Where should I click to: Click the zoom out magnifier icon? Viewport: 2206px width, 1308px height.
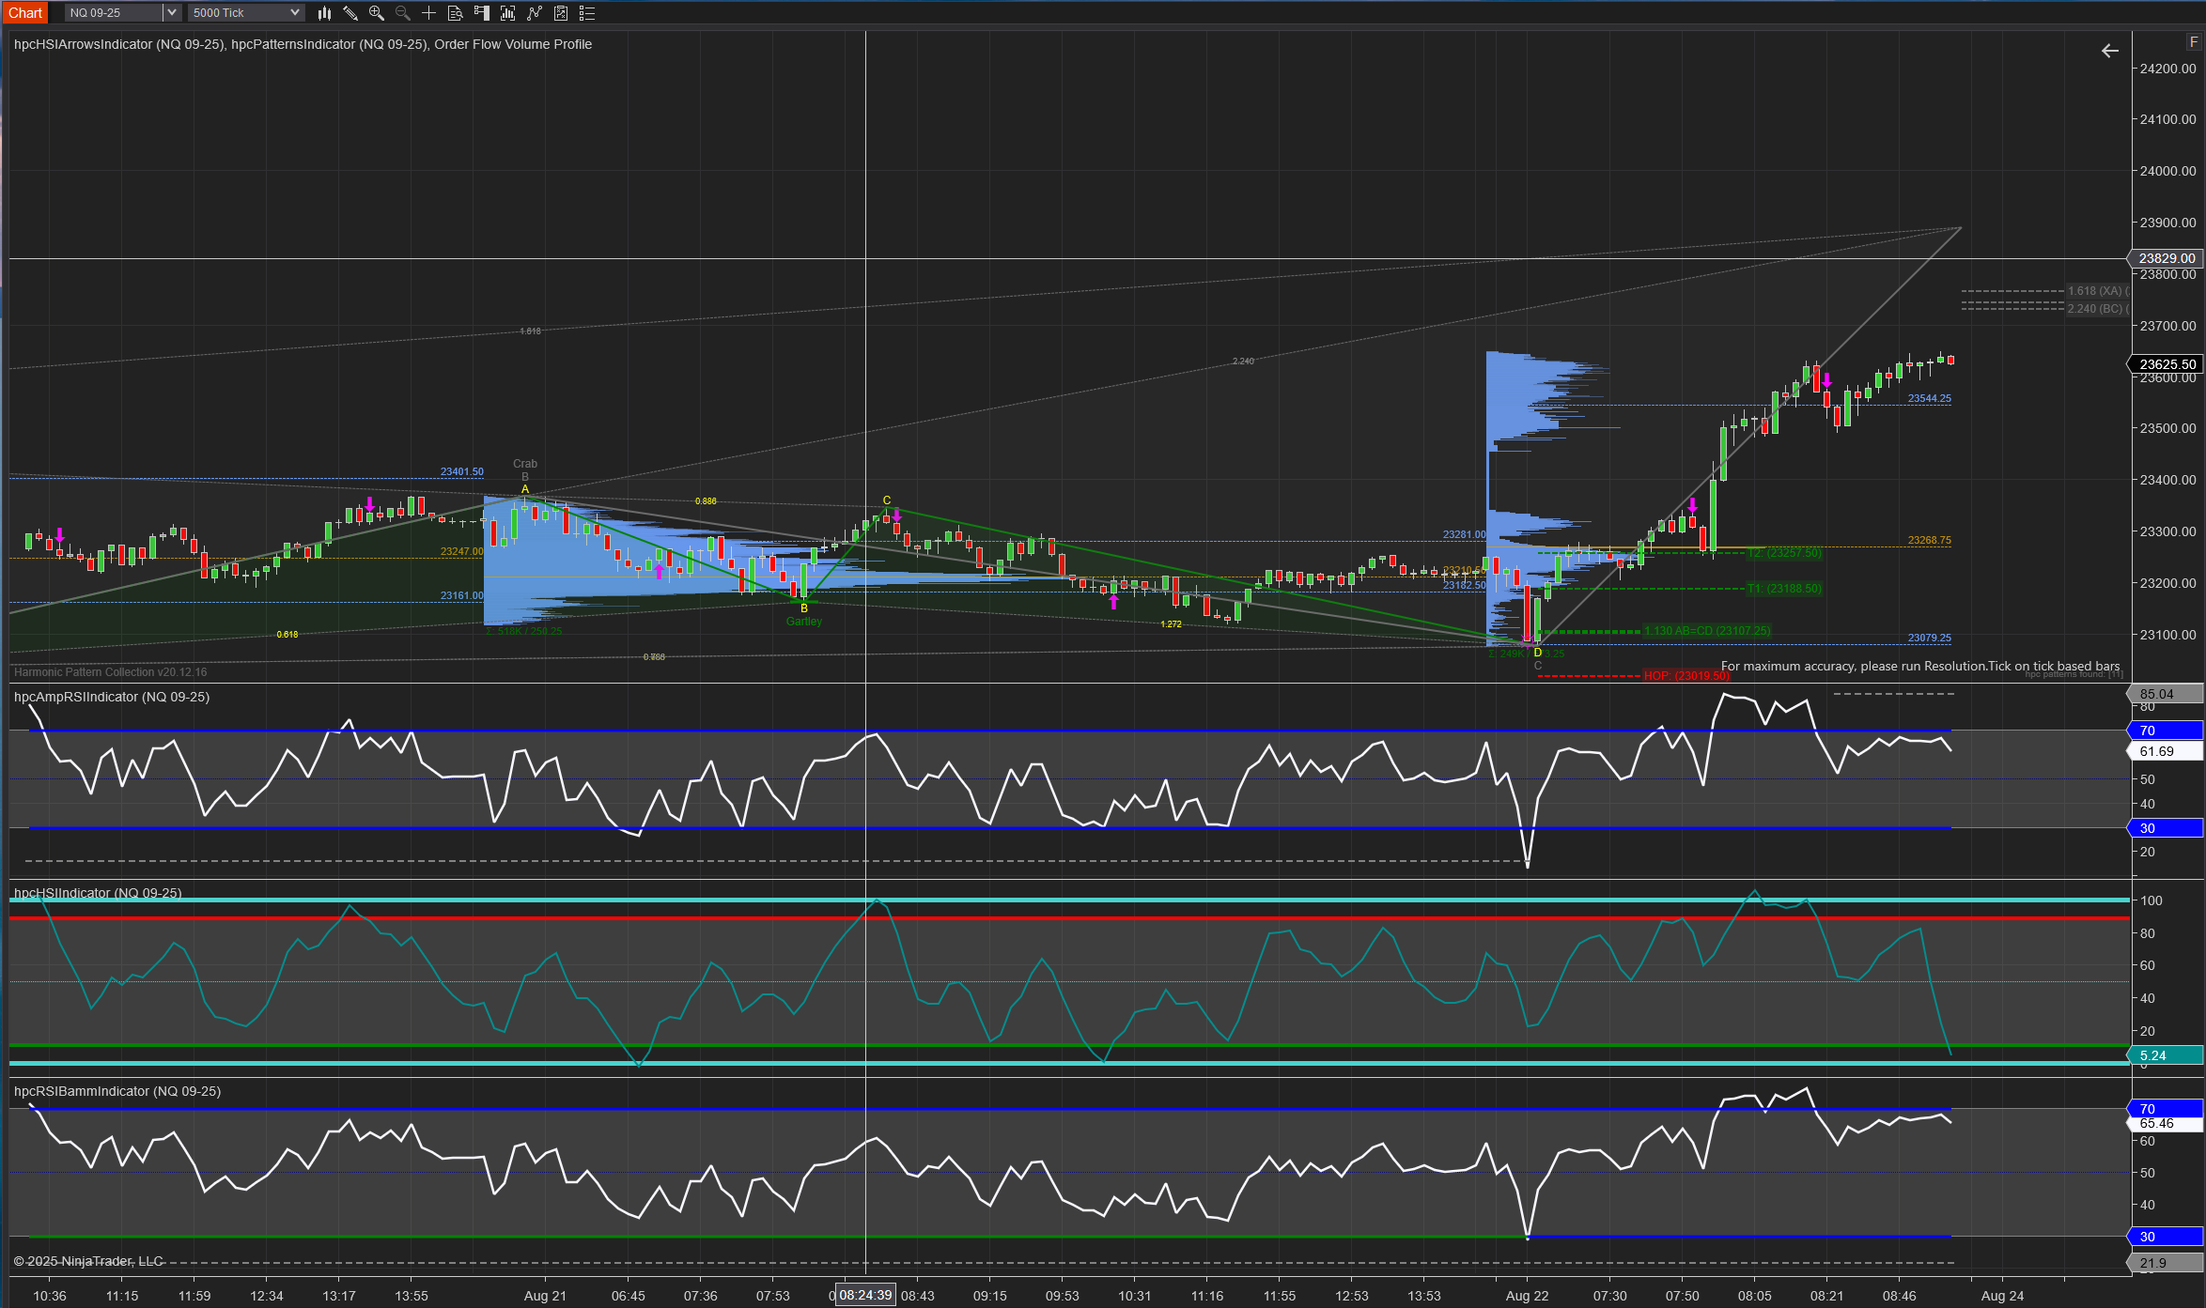(x=403, y=12)
